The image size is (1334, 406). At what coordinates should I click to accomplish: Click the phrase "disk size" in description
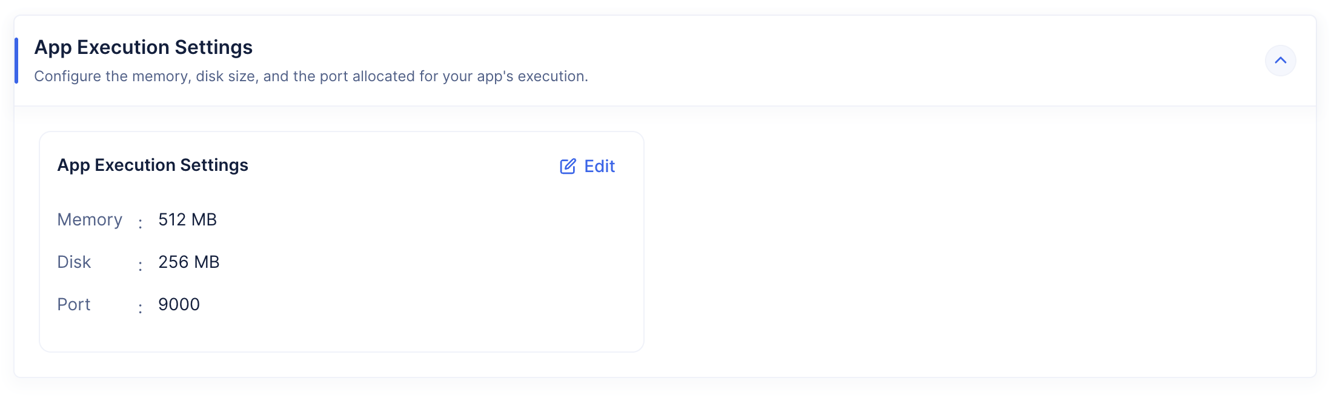coord(225,77)
